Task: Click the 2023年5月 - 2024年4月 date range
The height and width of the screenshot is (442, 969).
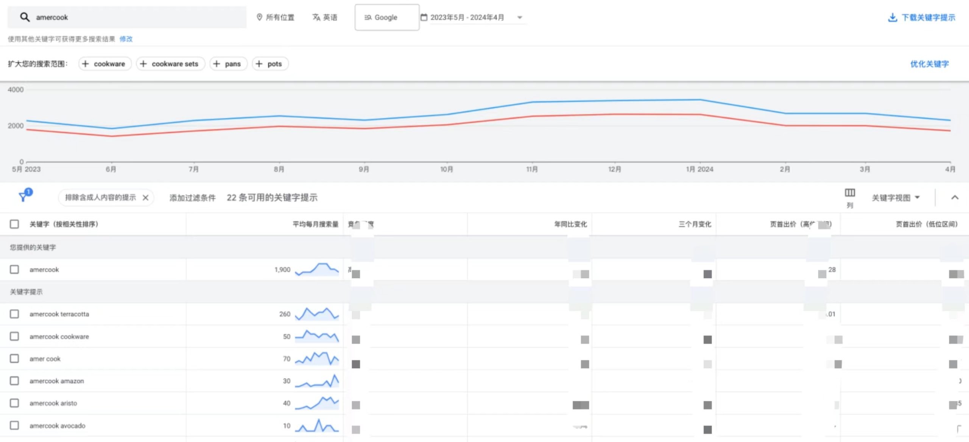Action: (x=467, y=17)
